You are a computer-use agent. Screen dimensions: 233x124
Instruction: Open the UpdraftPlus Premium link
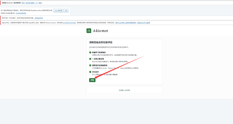pyautogui.click(x=69, y=23)
